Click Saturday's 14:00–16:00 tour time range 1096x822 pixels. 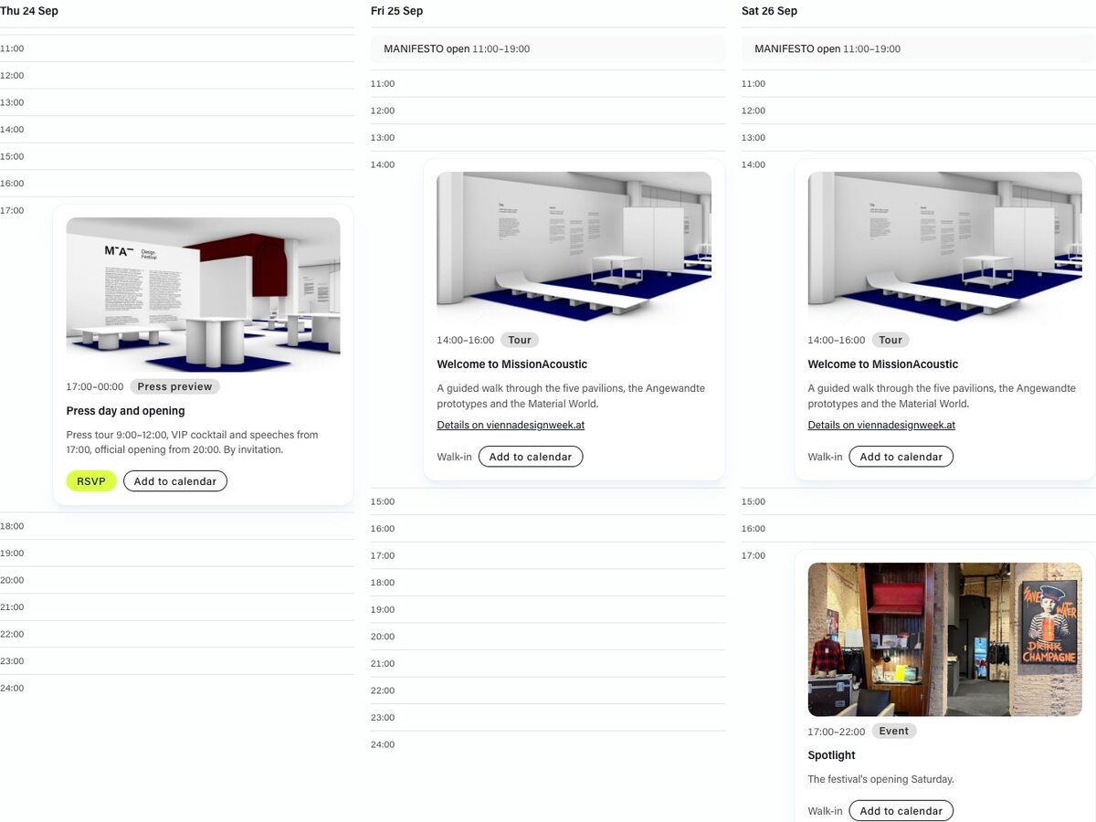pos(836,340)
